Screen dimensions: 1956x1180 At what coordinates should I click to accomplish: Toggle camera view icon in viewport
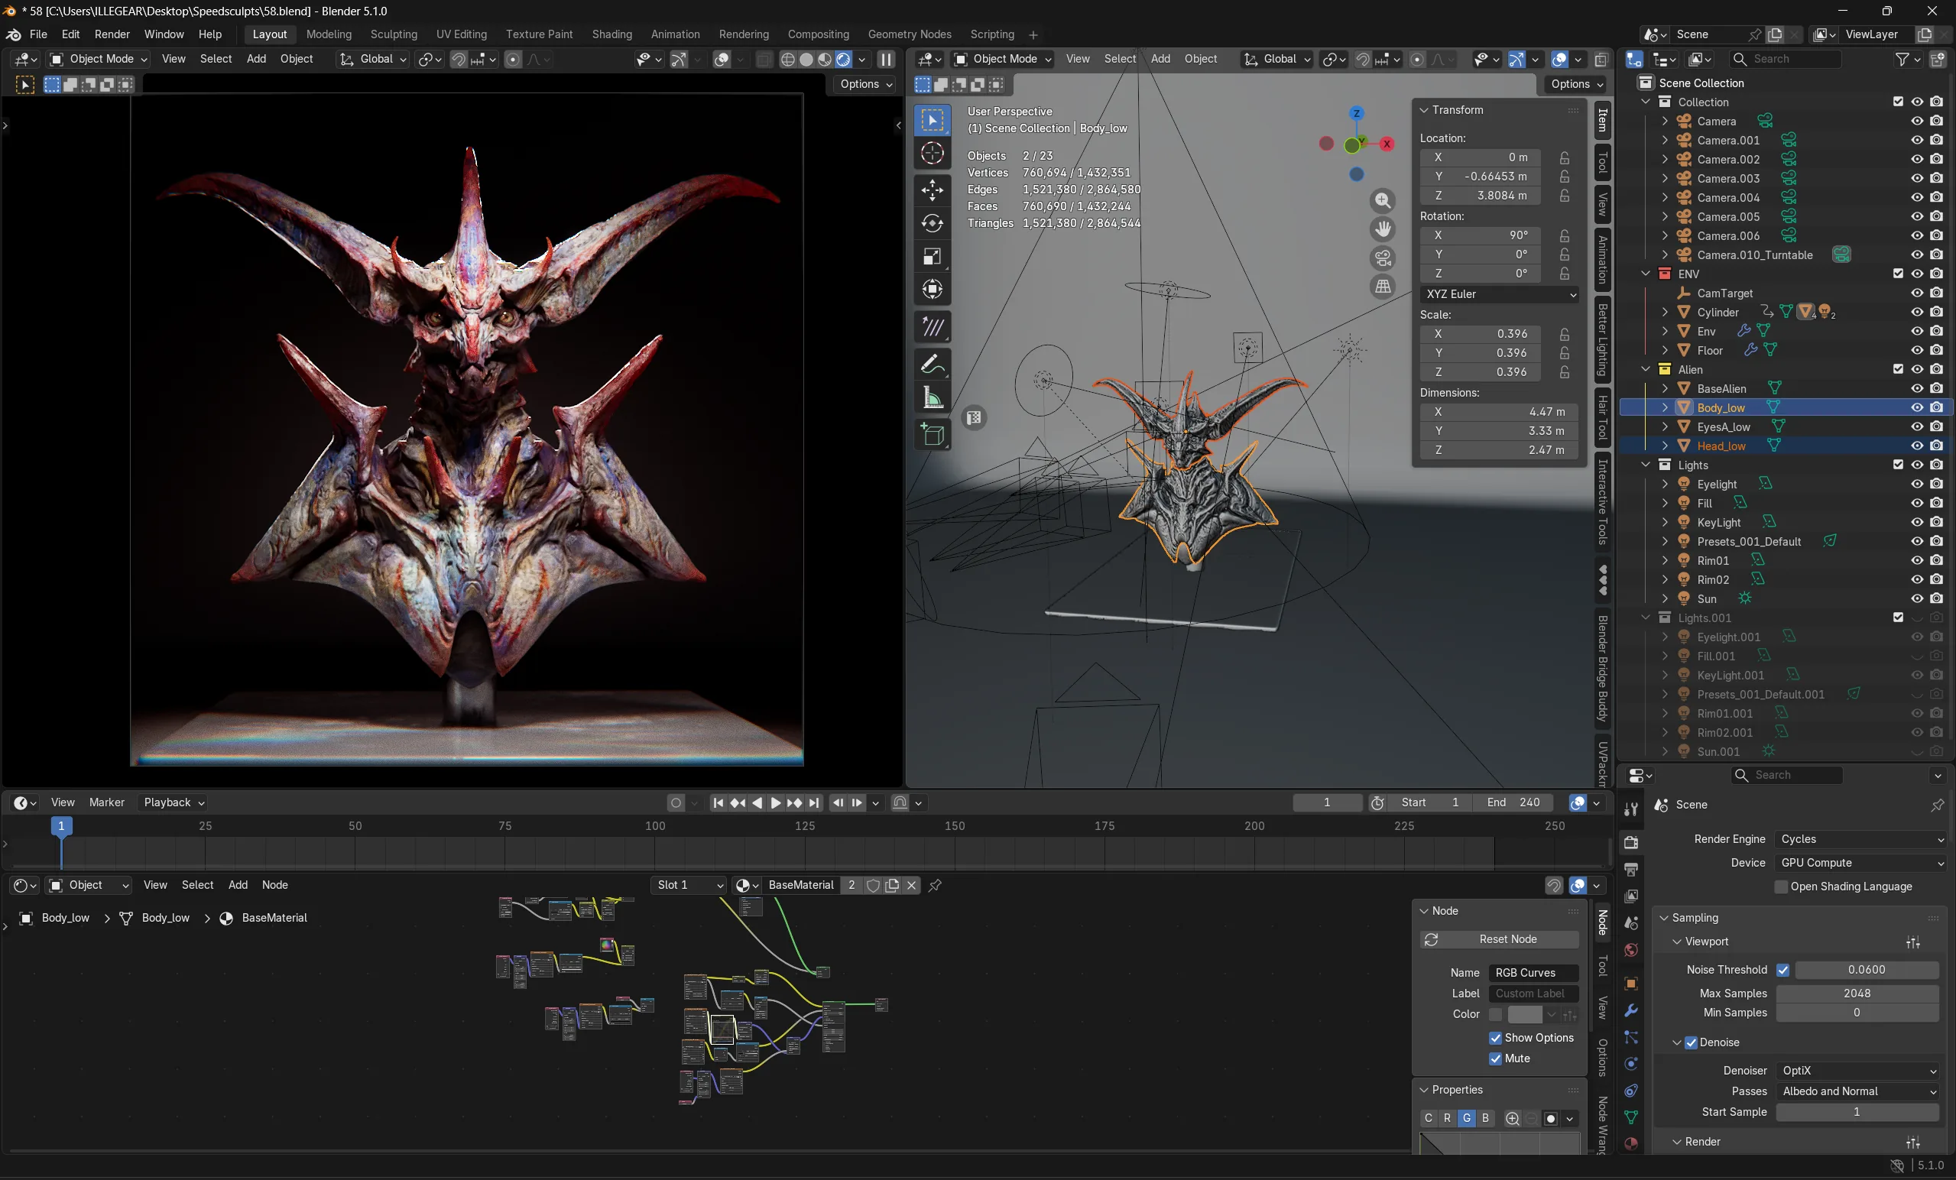point(1382,258)
